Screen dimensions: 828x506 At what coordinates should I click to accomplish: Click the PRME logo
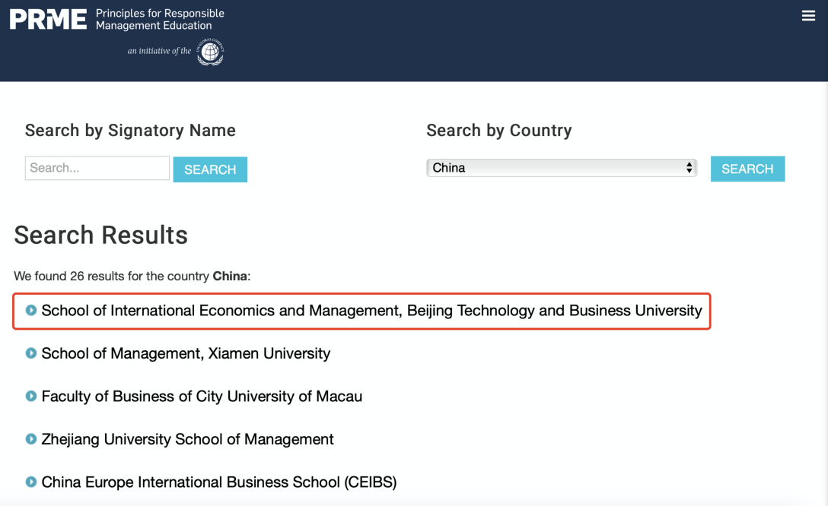(48, 19)
